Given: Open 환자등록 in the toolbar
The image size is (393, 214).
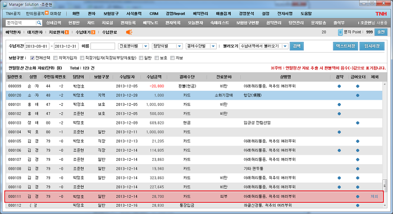Looking at the screenshot, I should pyautogui.click(x=128, y=23).
